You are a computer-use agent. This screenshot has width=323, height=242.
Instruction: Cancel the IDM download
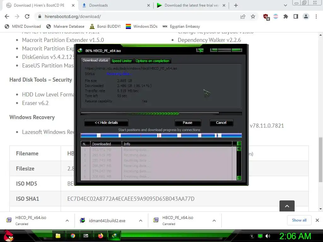[221, 123]
